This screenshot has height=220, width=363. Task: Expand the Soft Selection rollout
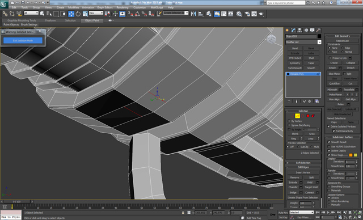[x=303, y=163]
